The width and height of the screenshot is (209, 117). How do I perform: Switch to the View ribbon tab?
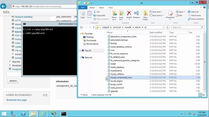pyautogui.click(x=110, y=7)
